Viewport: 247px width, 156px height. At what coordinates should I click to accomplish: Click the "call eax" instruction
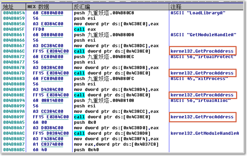[85, 29]
